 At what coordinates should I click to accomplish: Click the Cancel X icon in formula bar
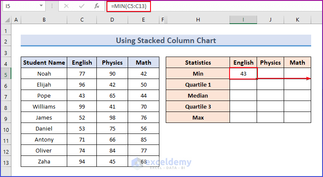(66, 6)
